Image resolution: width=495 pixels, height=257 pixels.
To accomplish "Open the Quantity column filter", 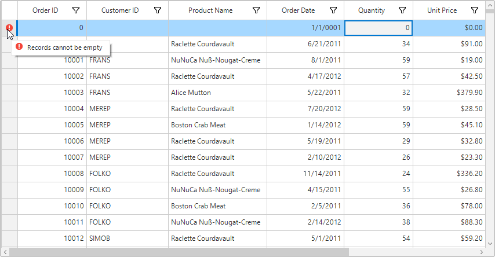I will [402, 10].
